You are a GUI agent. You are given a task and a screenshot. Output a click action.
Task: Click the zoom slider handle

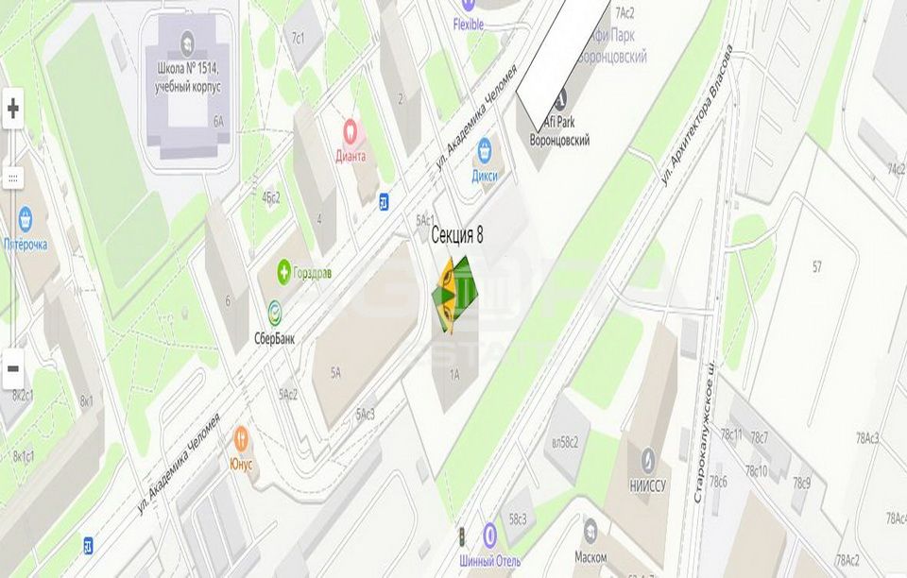coord(12,178)
